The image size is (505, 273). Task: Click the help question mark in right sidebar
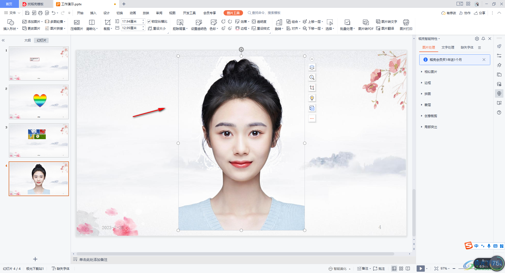499,113
